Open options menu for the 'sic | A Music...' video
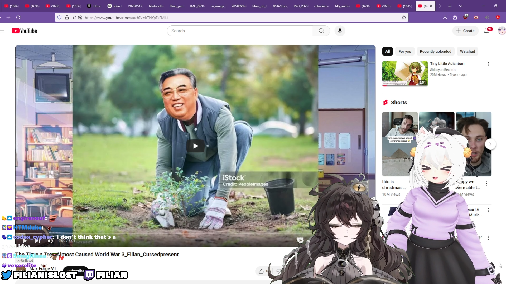This screenshot has height=284, width=506. pyautogui.click(x=488, y=210)
